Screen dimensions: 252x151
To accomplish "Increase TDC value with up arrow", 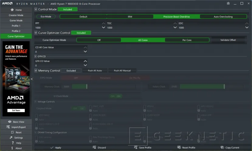I will point(175,23).
